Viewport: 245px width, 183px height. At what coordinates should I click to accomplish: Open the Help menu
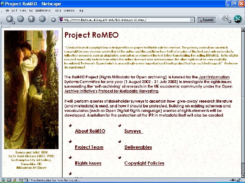(81, 11)
